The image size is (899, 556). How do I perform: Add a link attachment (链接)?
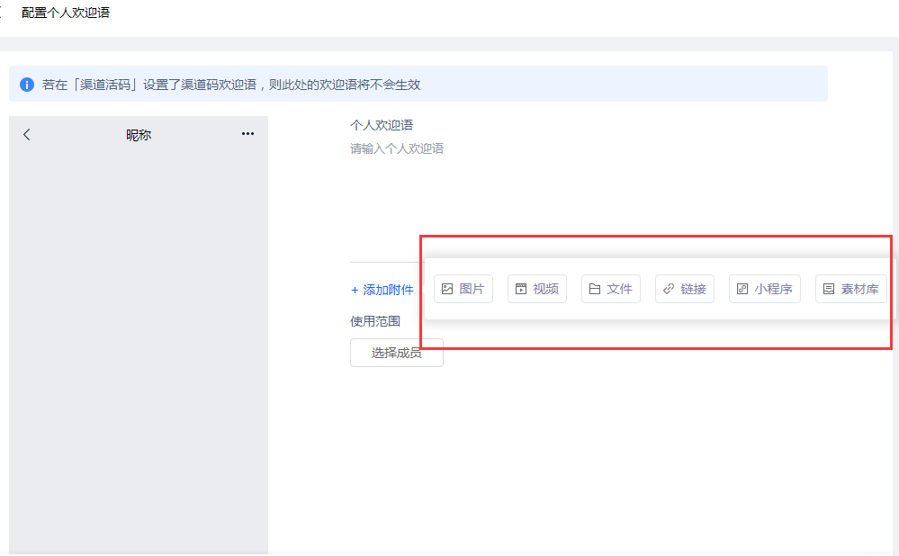(x=685, y=289)
